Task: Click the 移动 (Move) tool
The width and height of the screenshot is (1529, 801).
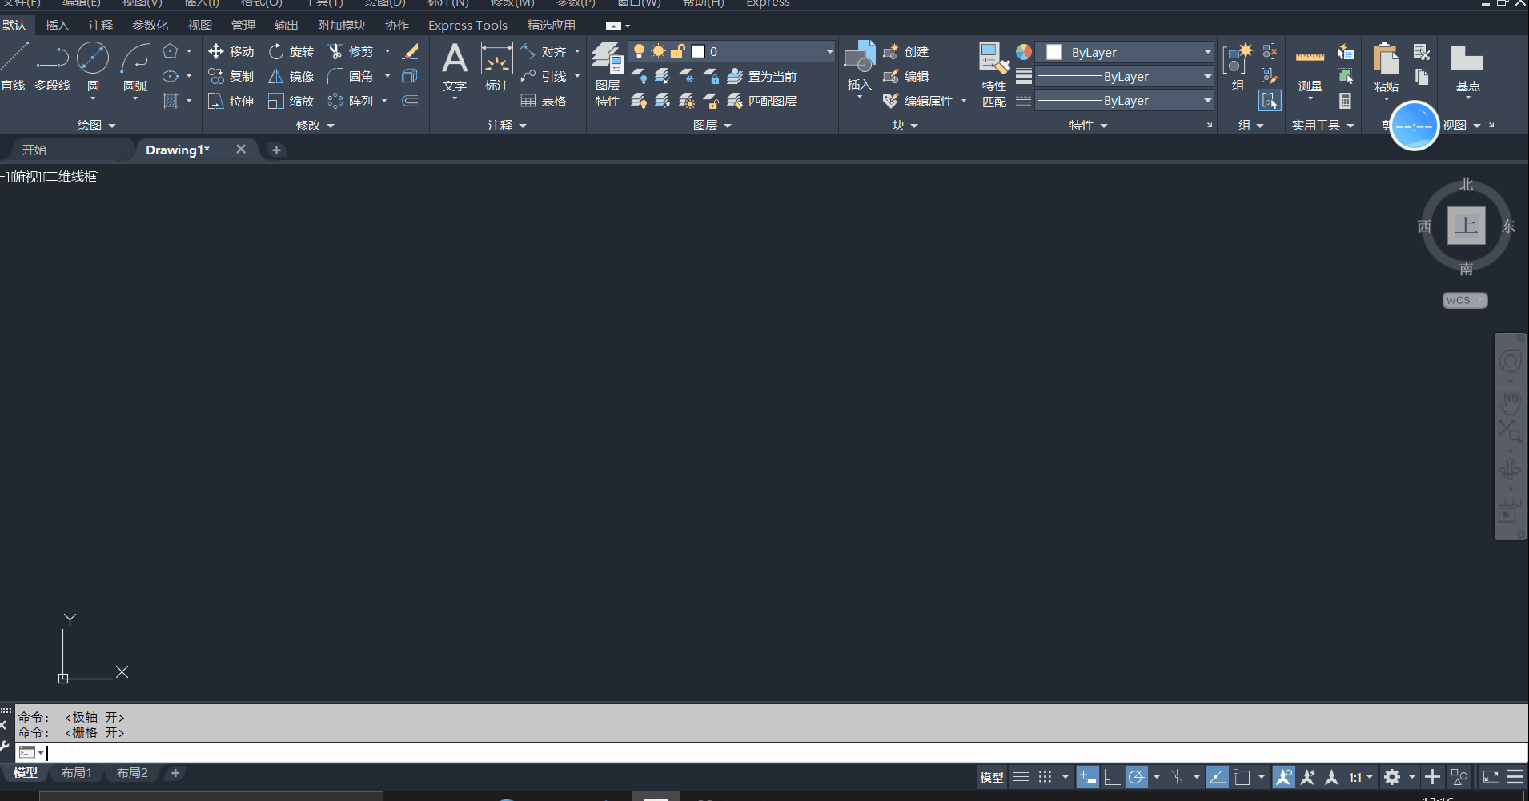Action: tap(231, 52)
